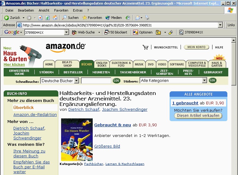Open the shopping cart icon on Amazon
The image size is (238, 175).
pos(145,47)
